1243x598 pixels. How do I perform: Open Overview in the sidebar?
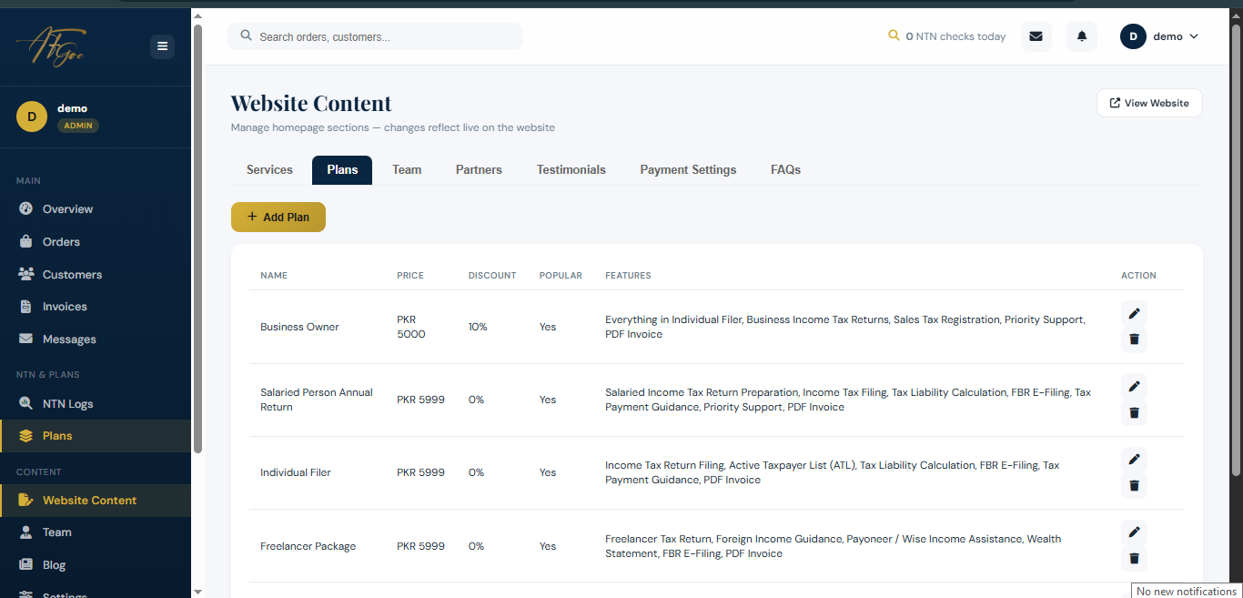tap(96, 209)
